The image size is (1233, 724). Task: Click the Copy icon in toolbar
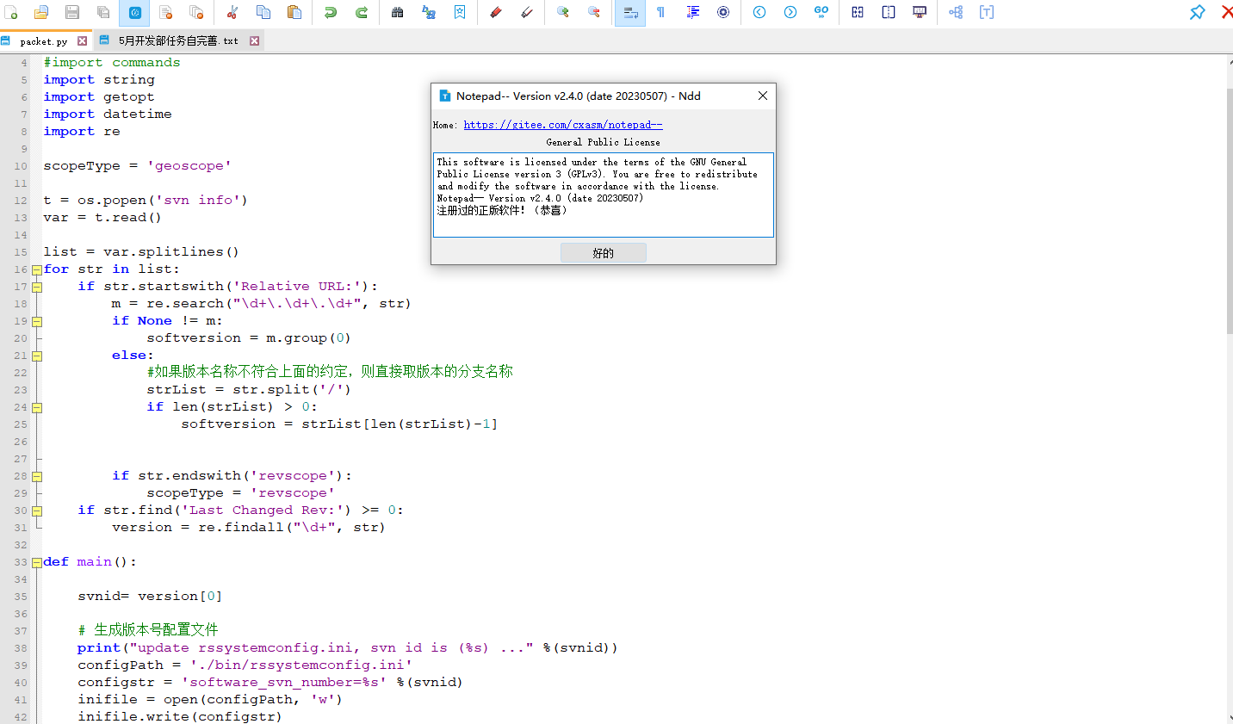tap(263, 12)
